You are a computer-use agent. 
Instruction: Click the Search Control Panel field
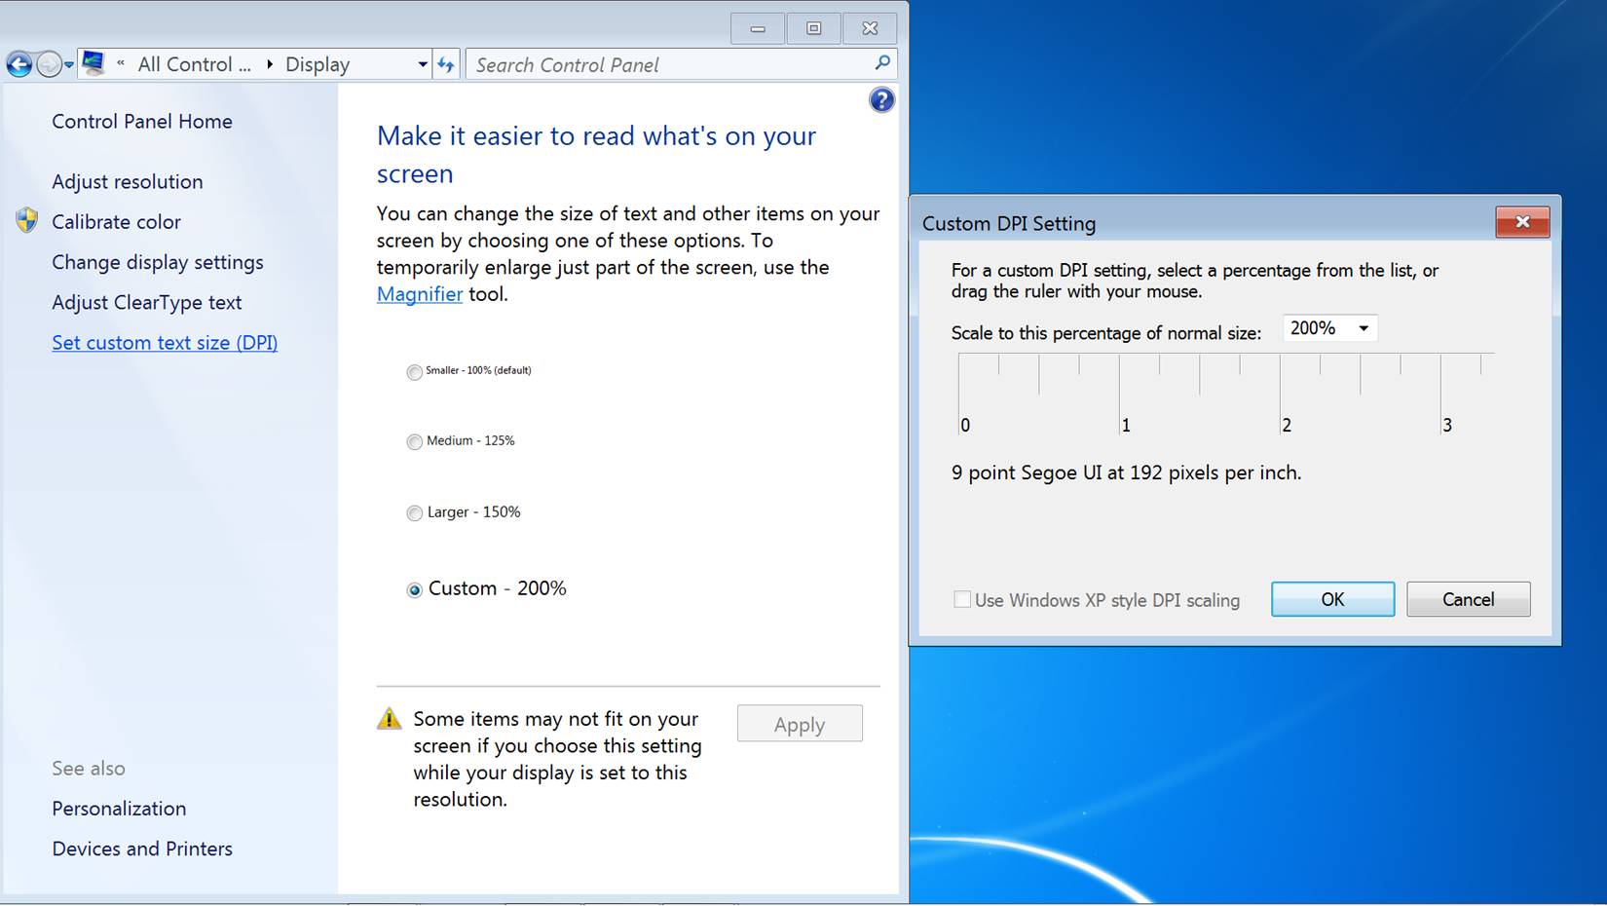[681, 64]
